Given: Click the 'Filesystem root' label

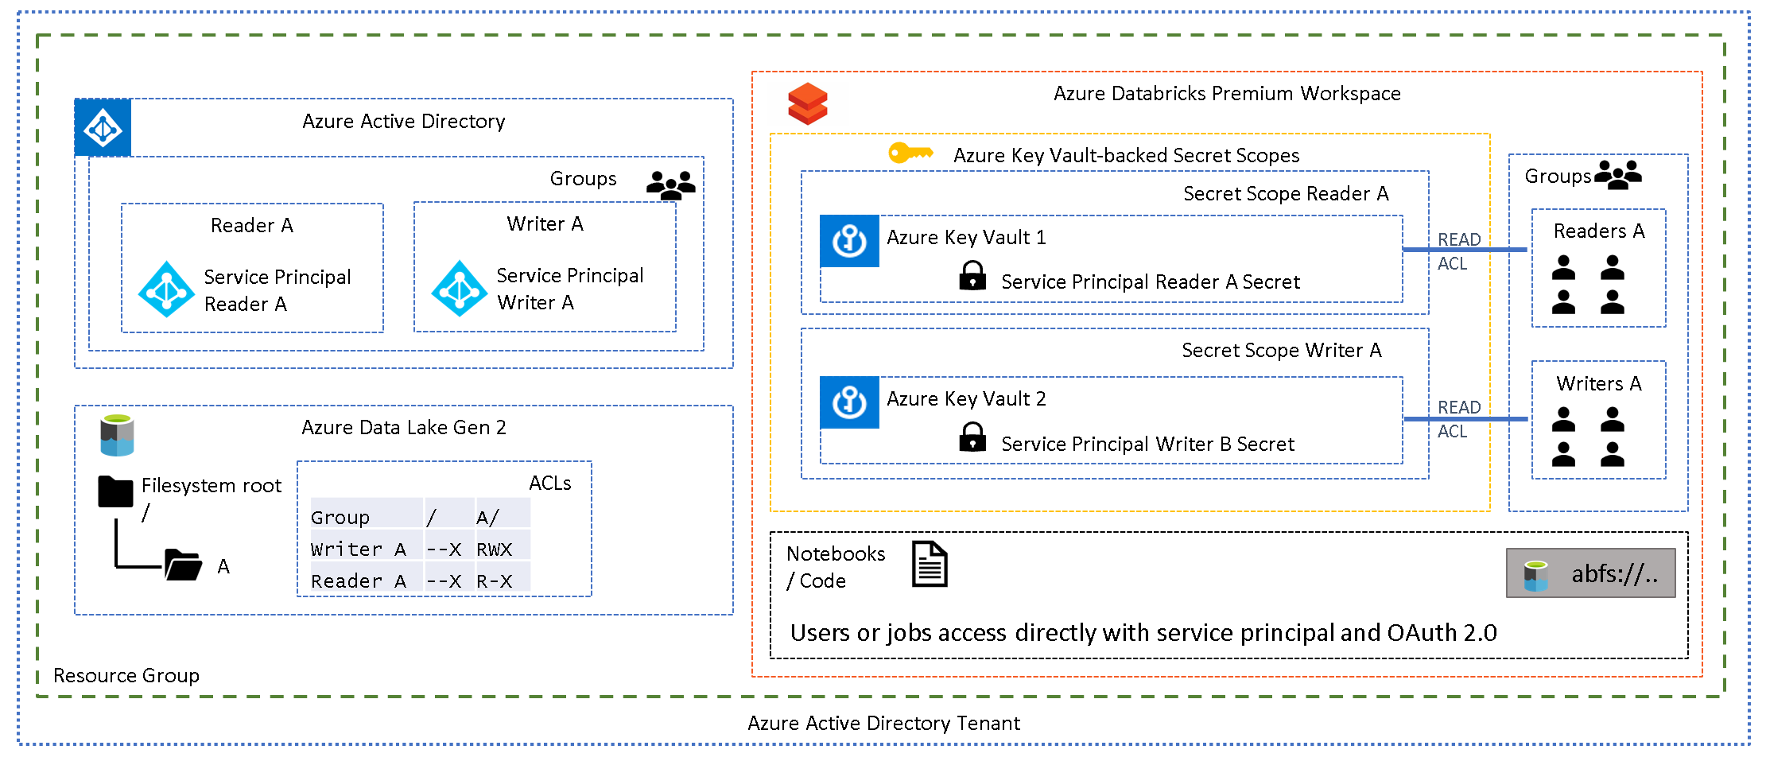Looking at the screenshot, I should click(212, 485).
